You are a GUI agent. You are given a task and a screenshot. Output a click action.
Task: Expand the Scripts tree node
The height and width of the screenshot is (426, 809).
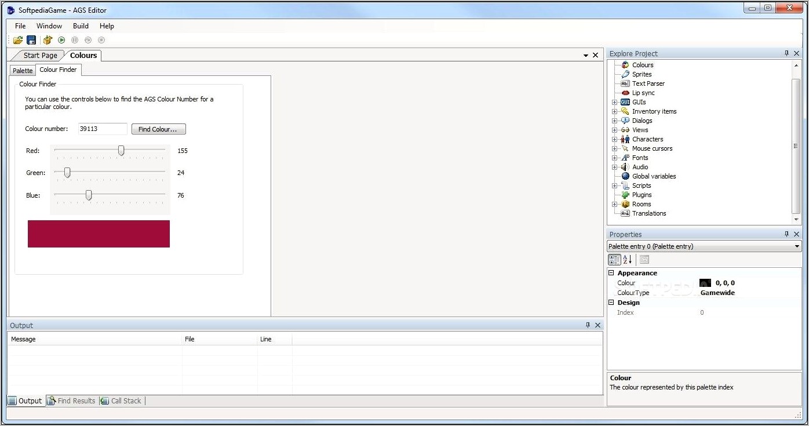coord(614,185)
